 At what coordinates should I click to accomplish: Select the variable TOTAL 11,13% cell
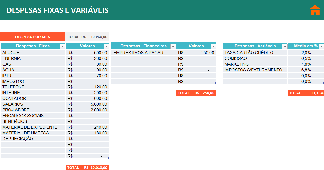[x=306, y=93]
